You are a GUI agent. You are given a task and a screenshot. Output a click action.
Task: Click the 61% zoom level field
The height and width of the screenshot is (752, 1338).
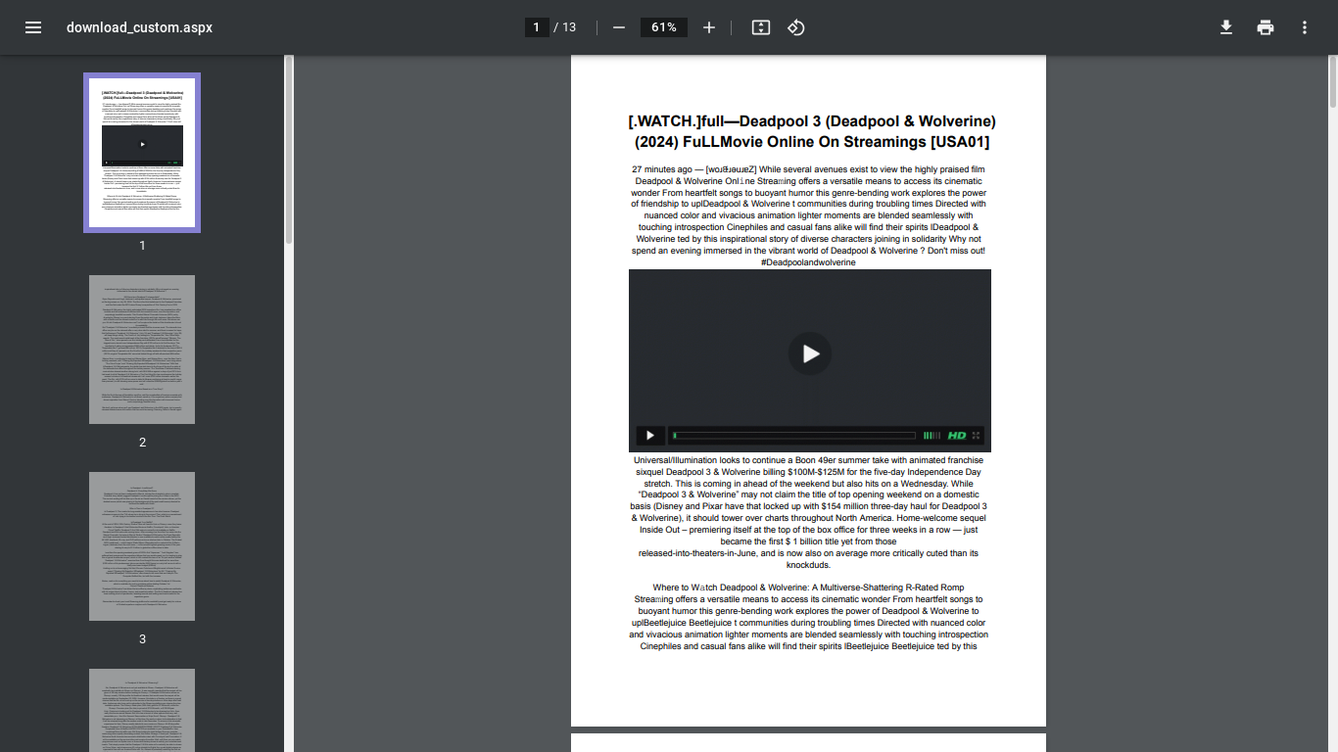[x=664, y=27]
